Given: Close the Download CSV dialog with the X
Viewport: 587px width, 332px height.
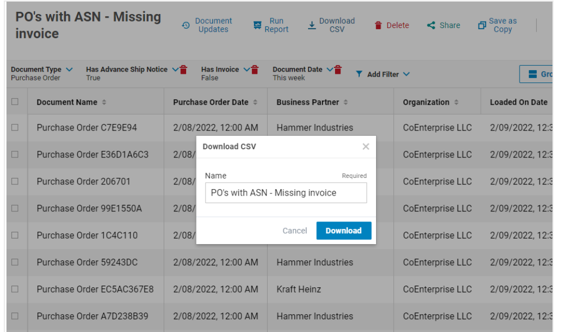Looking at the screenshot, I should pyautogui.click(x=366, y=147).
